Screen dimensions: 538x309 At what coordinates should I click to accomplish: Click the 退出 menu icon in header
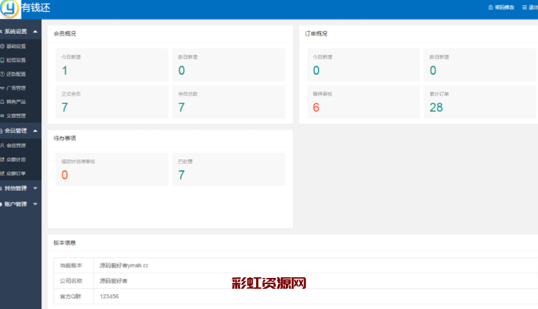[x=524, y=7]
